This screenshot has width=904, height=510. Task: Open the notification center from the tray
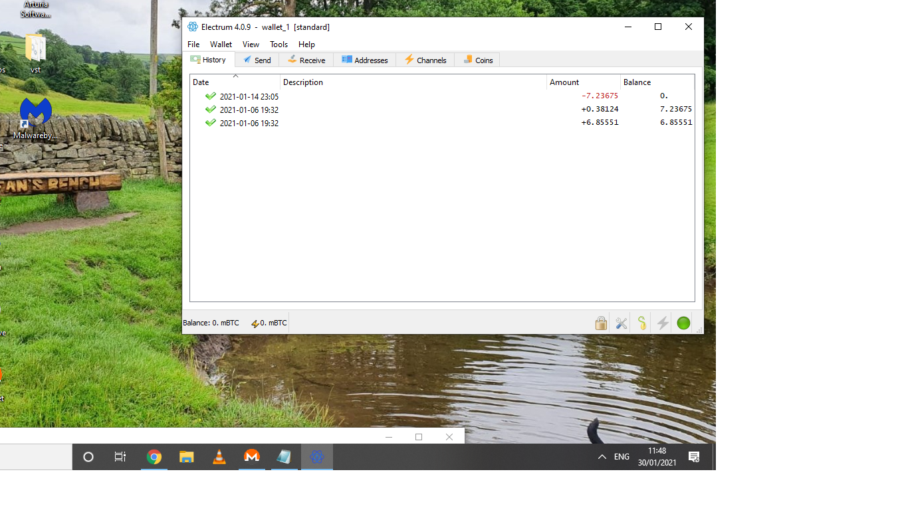[694, 457]
